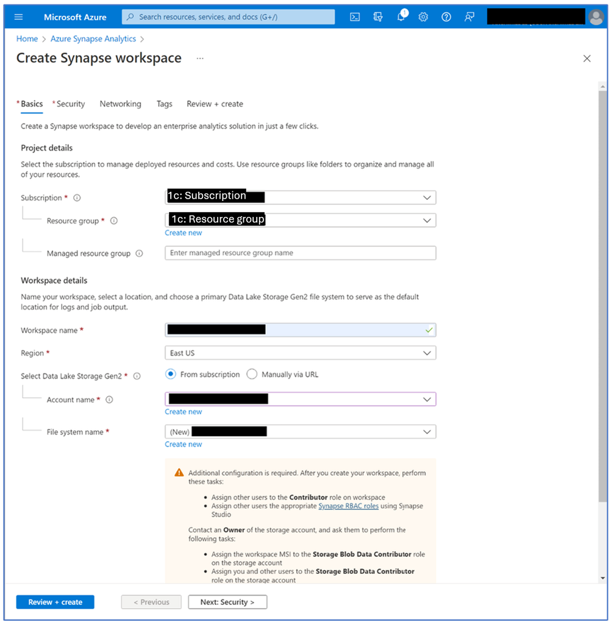The width and height of the screenshot is (609, 622).
Task: Click the Review + create button
Action: point(55,602)
